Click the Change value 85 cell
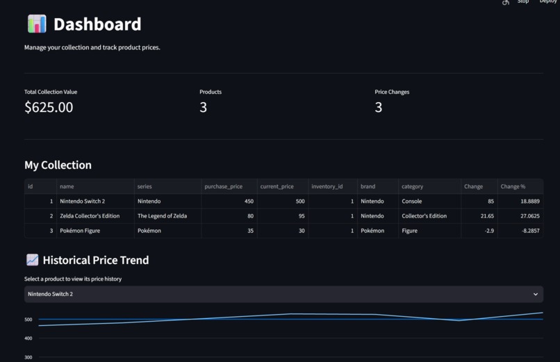This screenshot has width=560, height=362. [479, 201]
